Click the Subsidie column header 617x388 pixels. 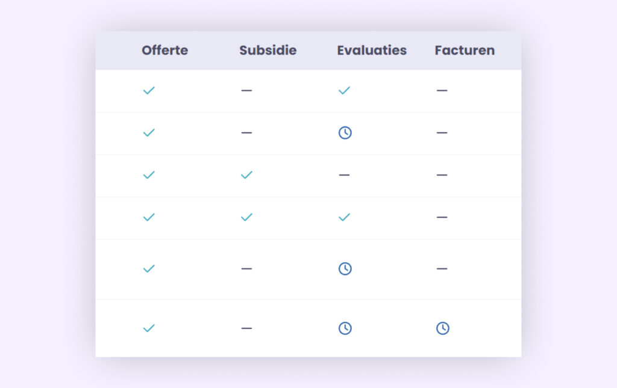[268, 51]
